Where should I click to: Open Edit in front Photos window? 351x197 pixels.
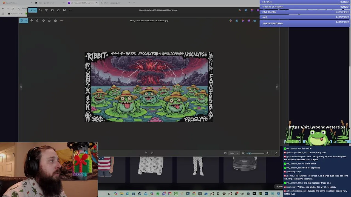[x=24, y=21]
